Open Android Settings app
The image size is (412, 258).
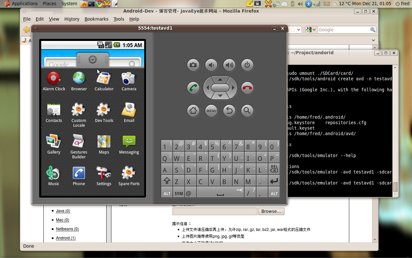[x=104, y=176]
